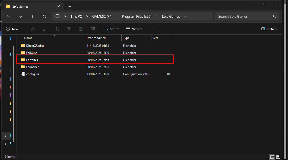This screenshot has width=288, height=160.
Task: Select the DirectXRedist folder name
Action: pos(35,45)
